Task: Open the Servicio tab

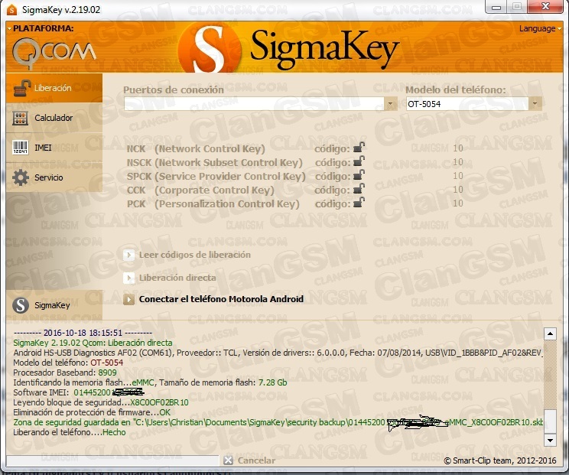Action: (x=54, y=177)
